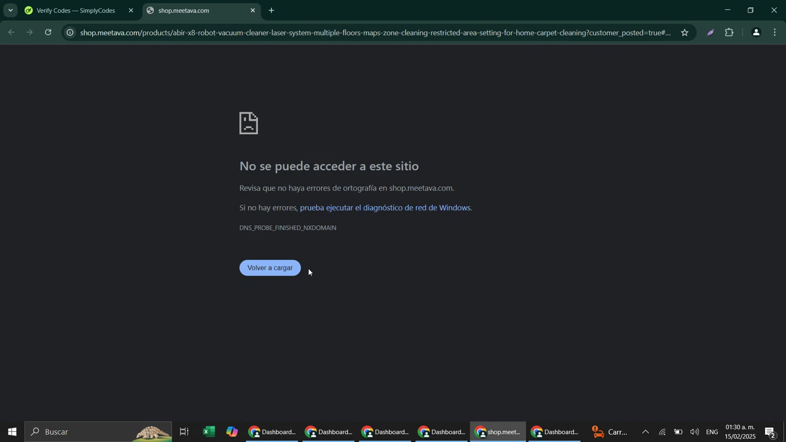This screenshot has height=442, width=786.
Task: View site information icon in address bar
Action: click(70, 32)
